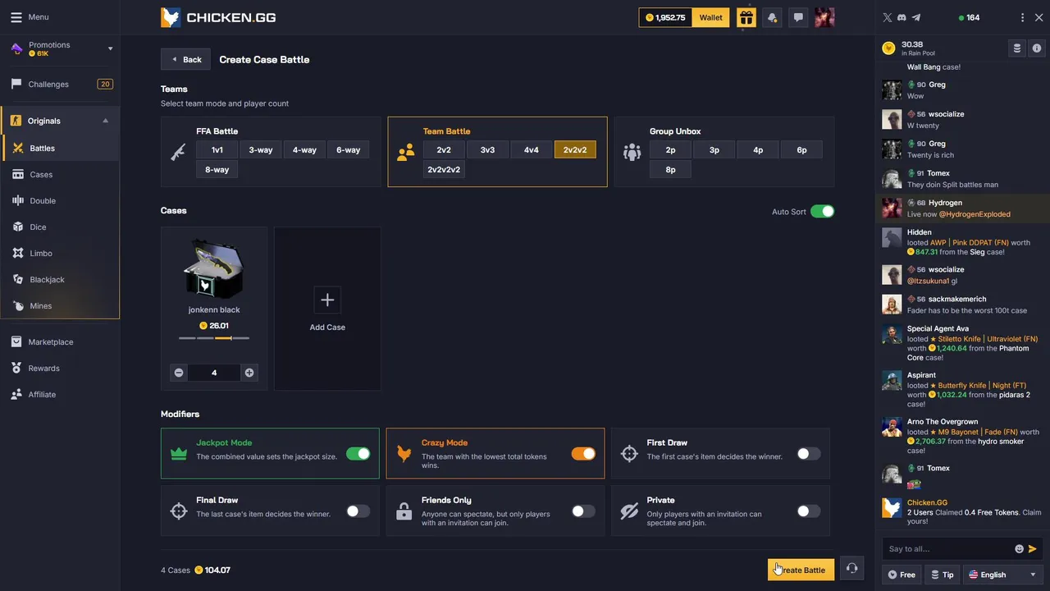Select 8-way FFA battle

217,170
